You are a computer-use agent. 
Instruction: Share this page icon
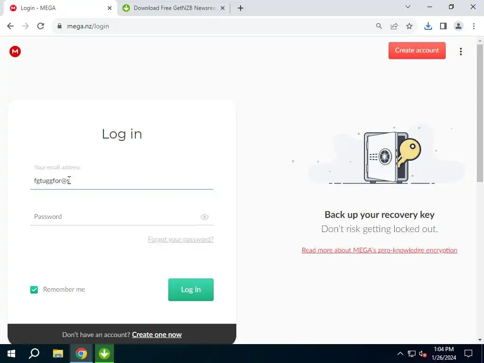pyautogui.click(x=394, y=26)
